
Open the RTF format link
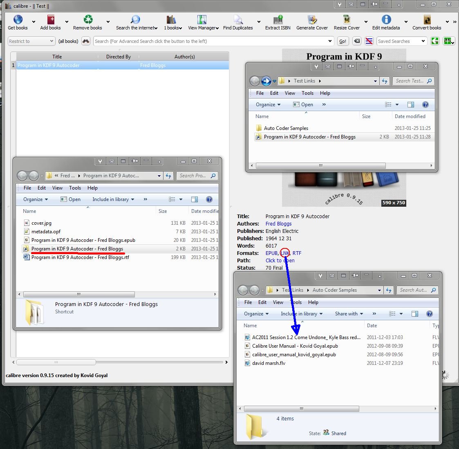pos(297,253)
